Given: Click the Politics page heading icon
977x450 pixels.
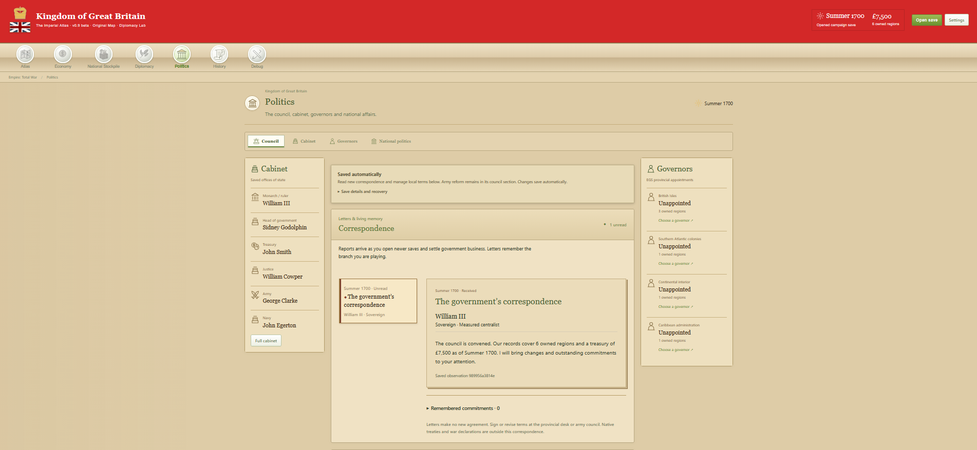Looking at the screenshot, I should coord(252,103).
